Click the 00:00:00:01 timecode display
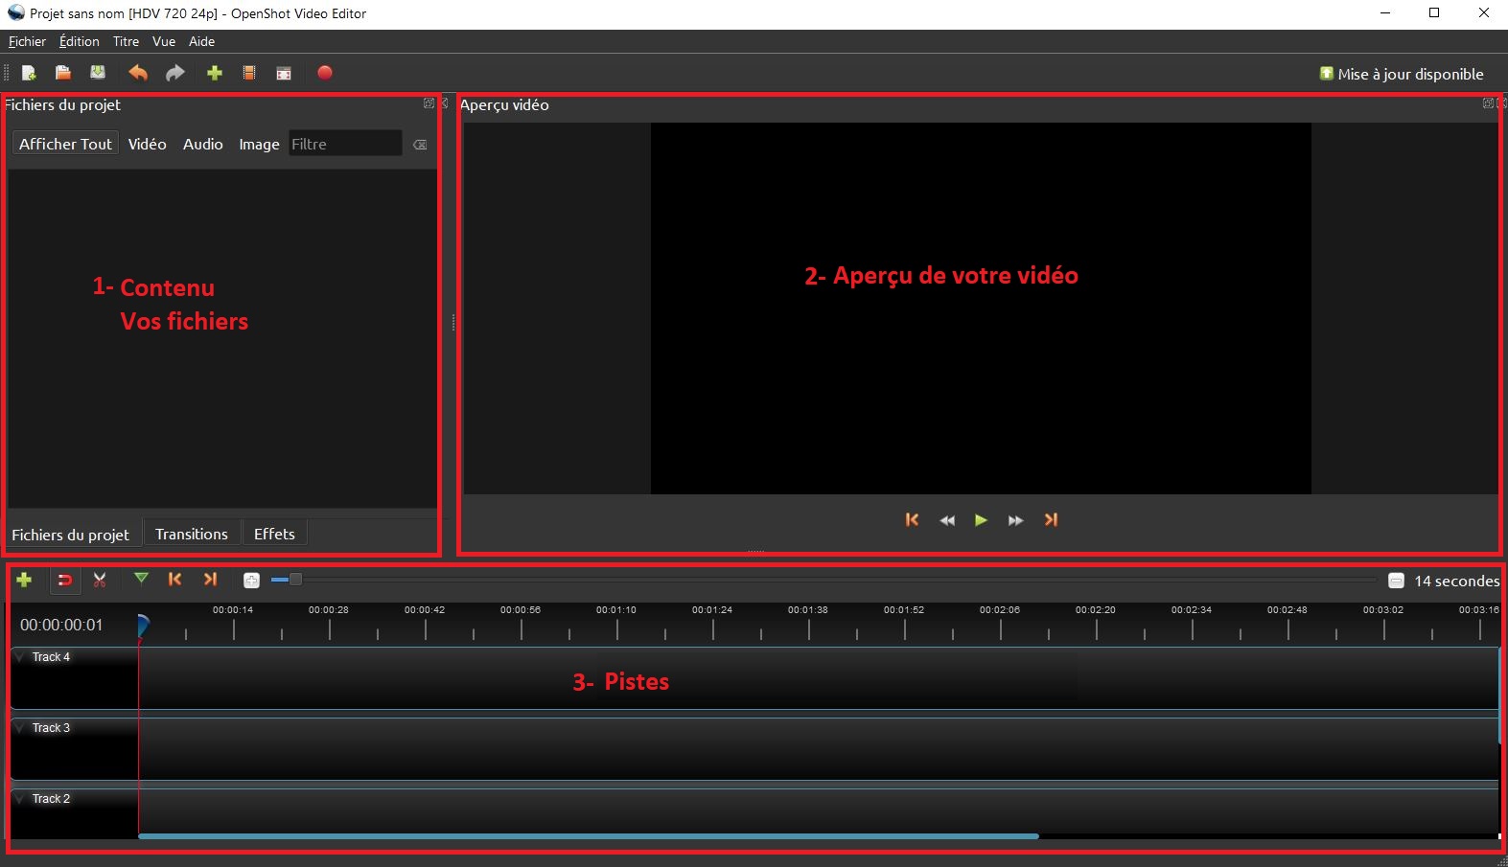Image resolution: width=1508 pixels, height=867 pixels. point(61,625)
